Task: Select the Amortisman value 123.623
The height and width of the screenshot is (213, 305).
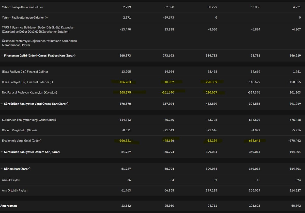Action: (254, 206)
